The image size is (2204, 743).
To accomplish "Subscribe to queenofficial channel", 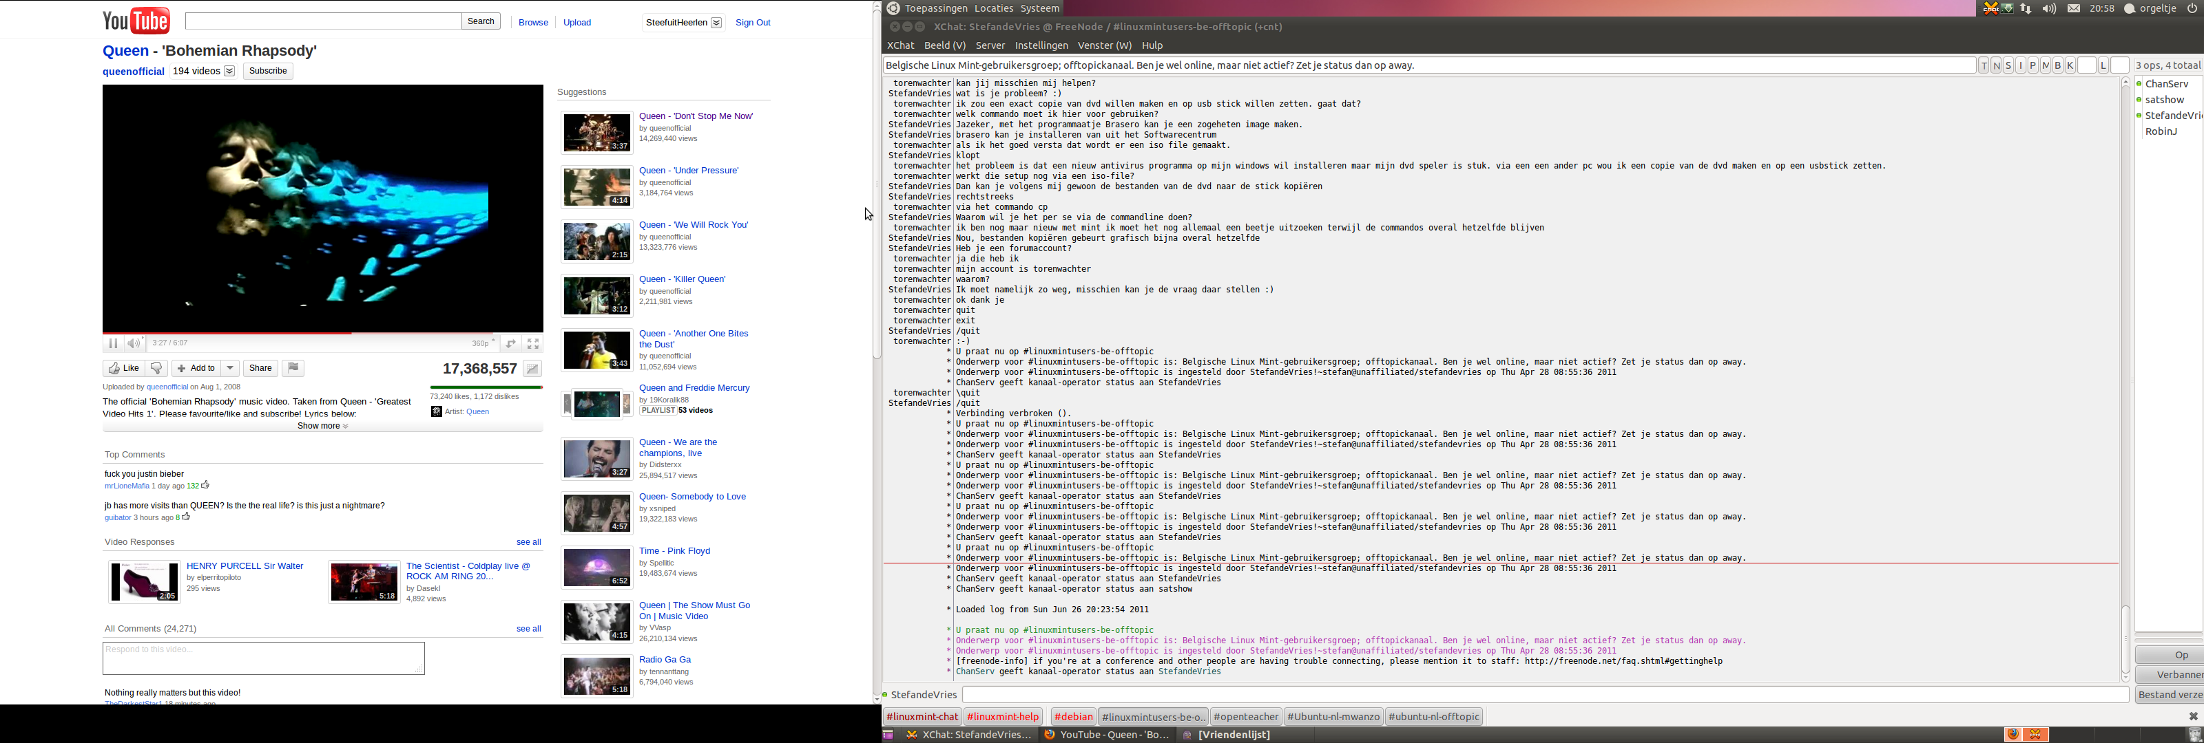I will [268, 71].
